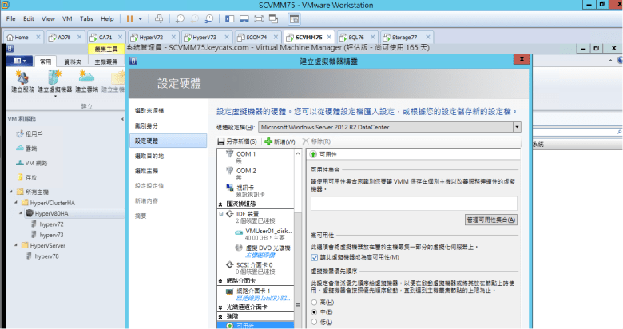Toggle 讓此虛擬機器成為高可用性 checkbox
This screenshot has height=329, width=623.
click(315, 257)
